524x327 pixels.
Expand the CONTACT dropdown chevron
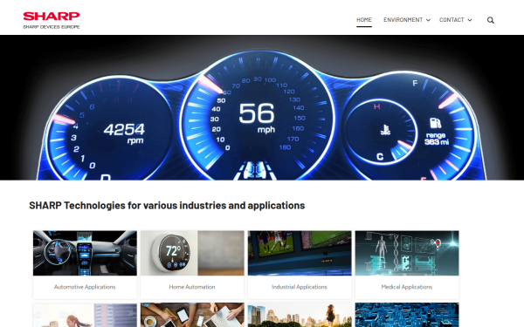click(x=470, y=20)
